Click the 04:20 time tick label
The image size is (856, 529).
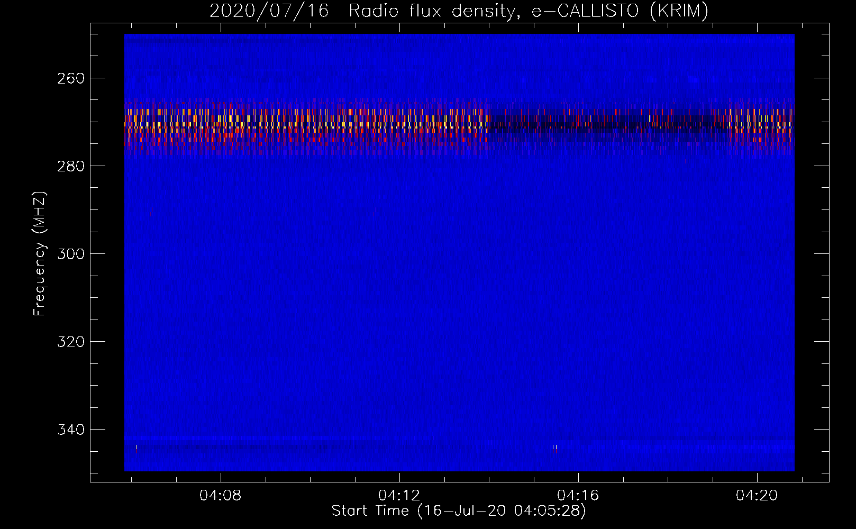pyautogui.click(x=757, y=496)
